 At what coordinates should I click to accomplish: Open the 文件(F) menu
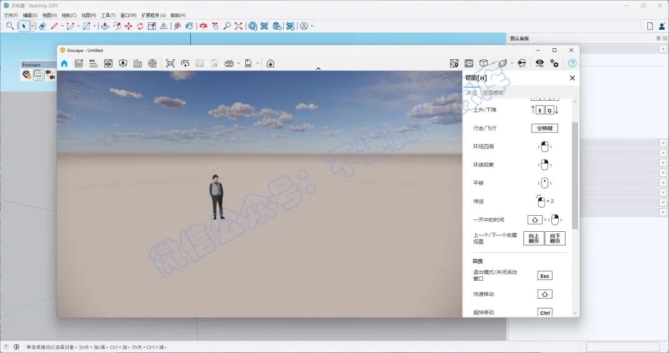click(x=11, y=15)
